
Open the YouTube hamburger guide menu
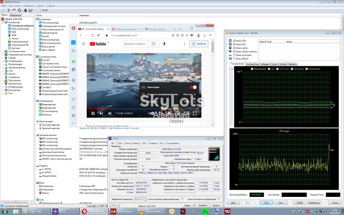pos(83,44)
